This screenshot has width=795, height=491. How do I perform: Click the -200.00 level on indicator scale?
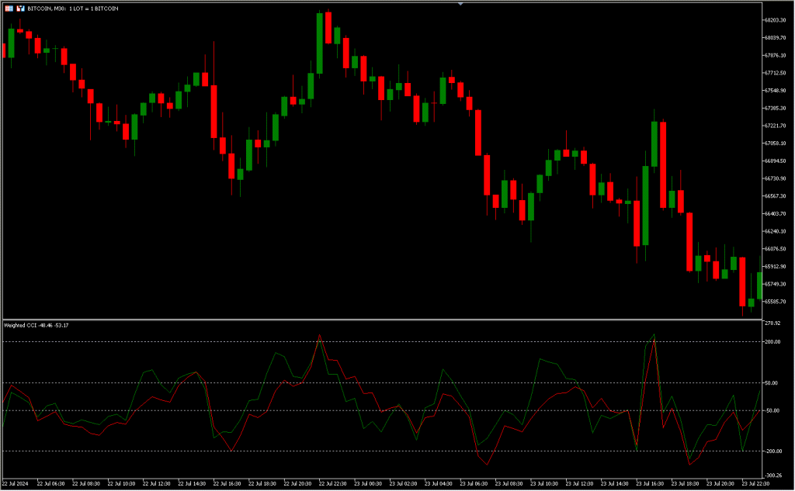[772, 451]
